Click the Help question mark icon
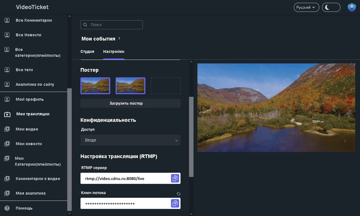The image size is (360, 216). tap(7, 208)
